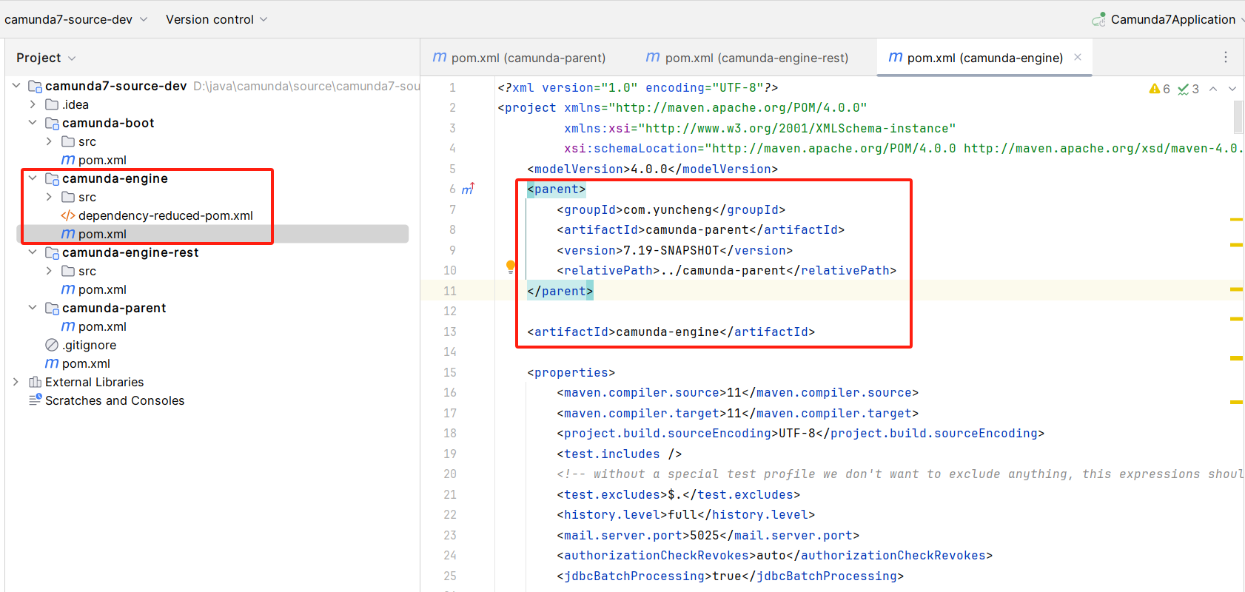This screenshot has width=1245, height=592.
Task: Click the editor vertical scrollbar thumb
Action: pos(1238,115)
